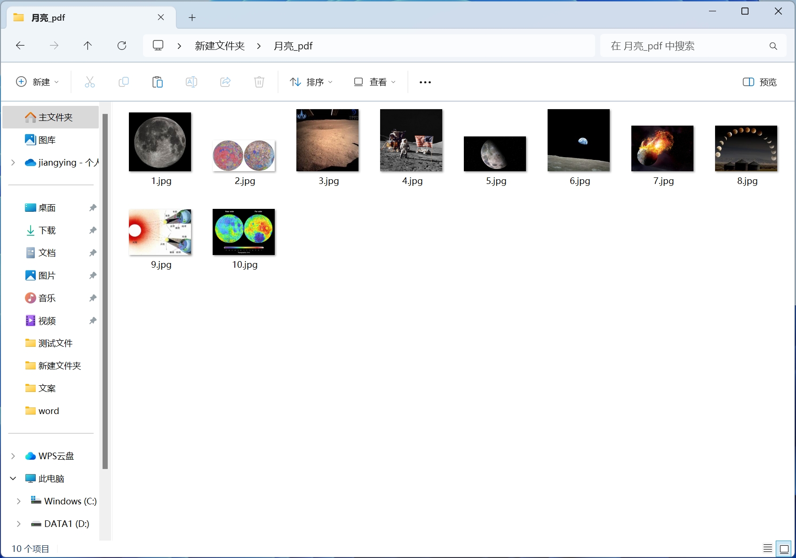
Task: Open the Share icon
Action: tap(225, 82)
